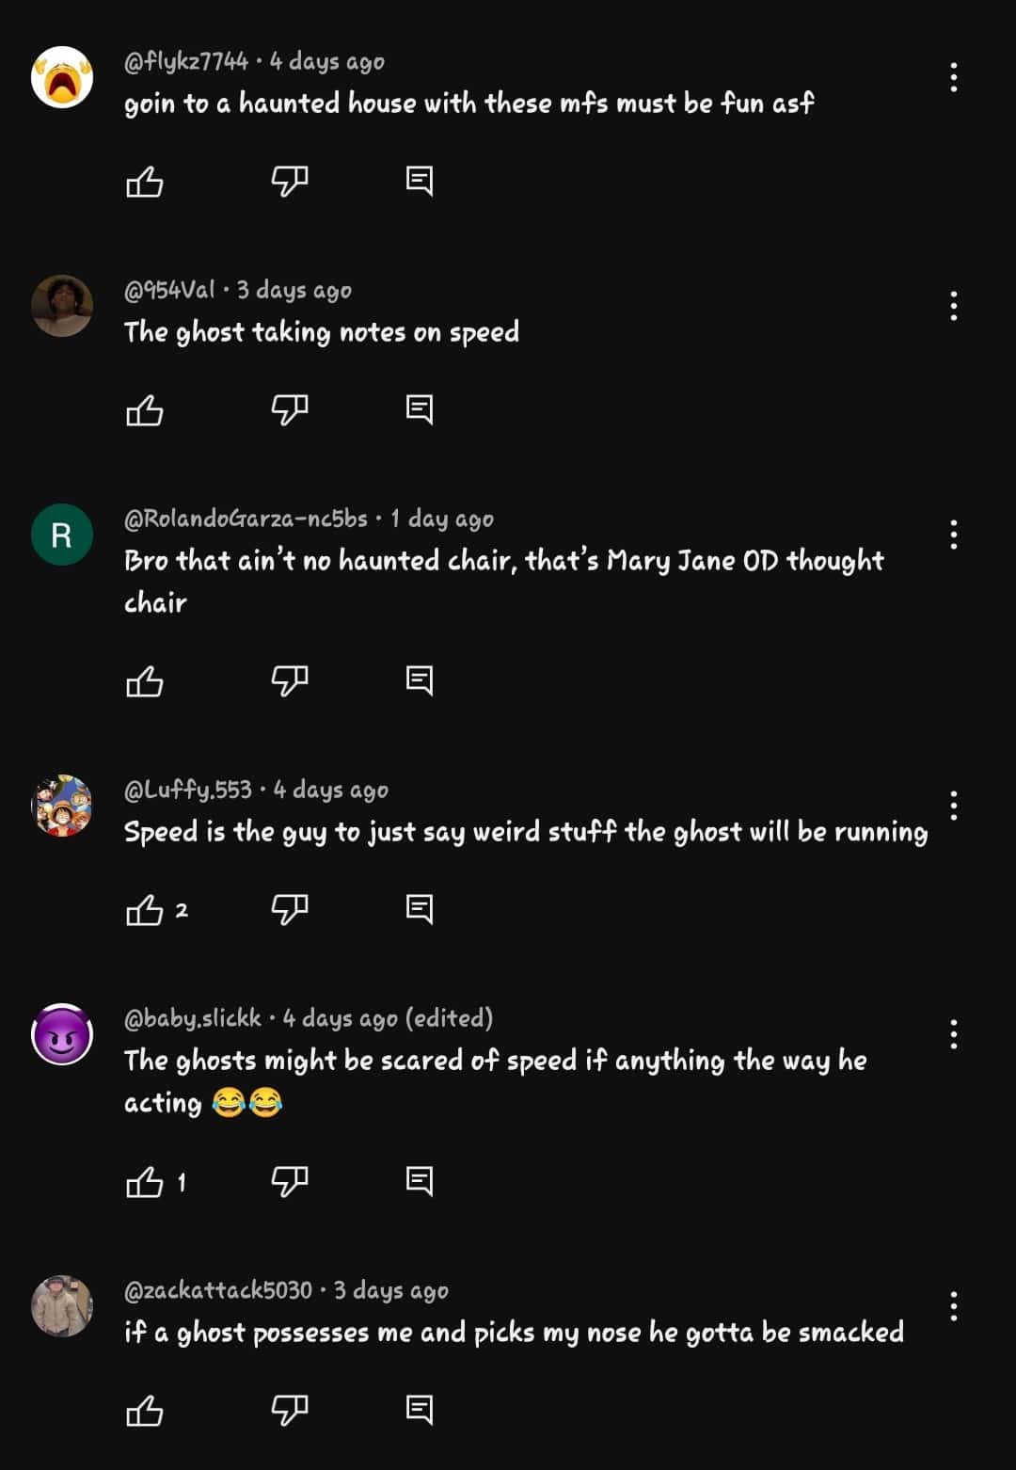Open options menu for @flykz7744 comment
Viewport: 1016px width, 1470px height.
coord(954,77)
